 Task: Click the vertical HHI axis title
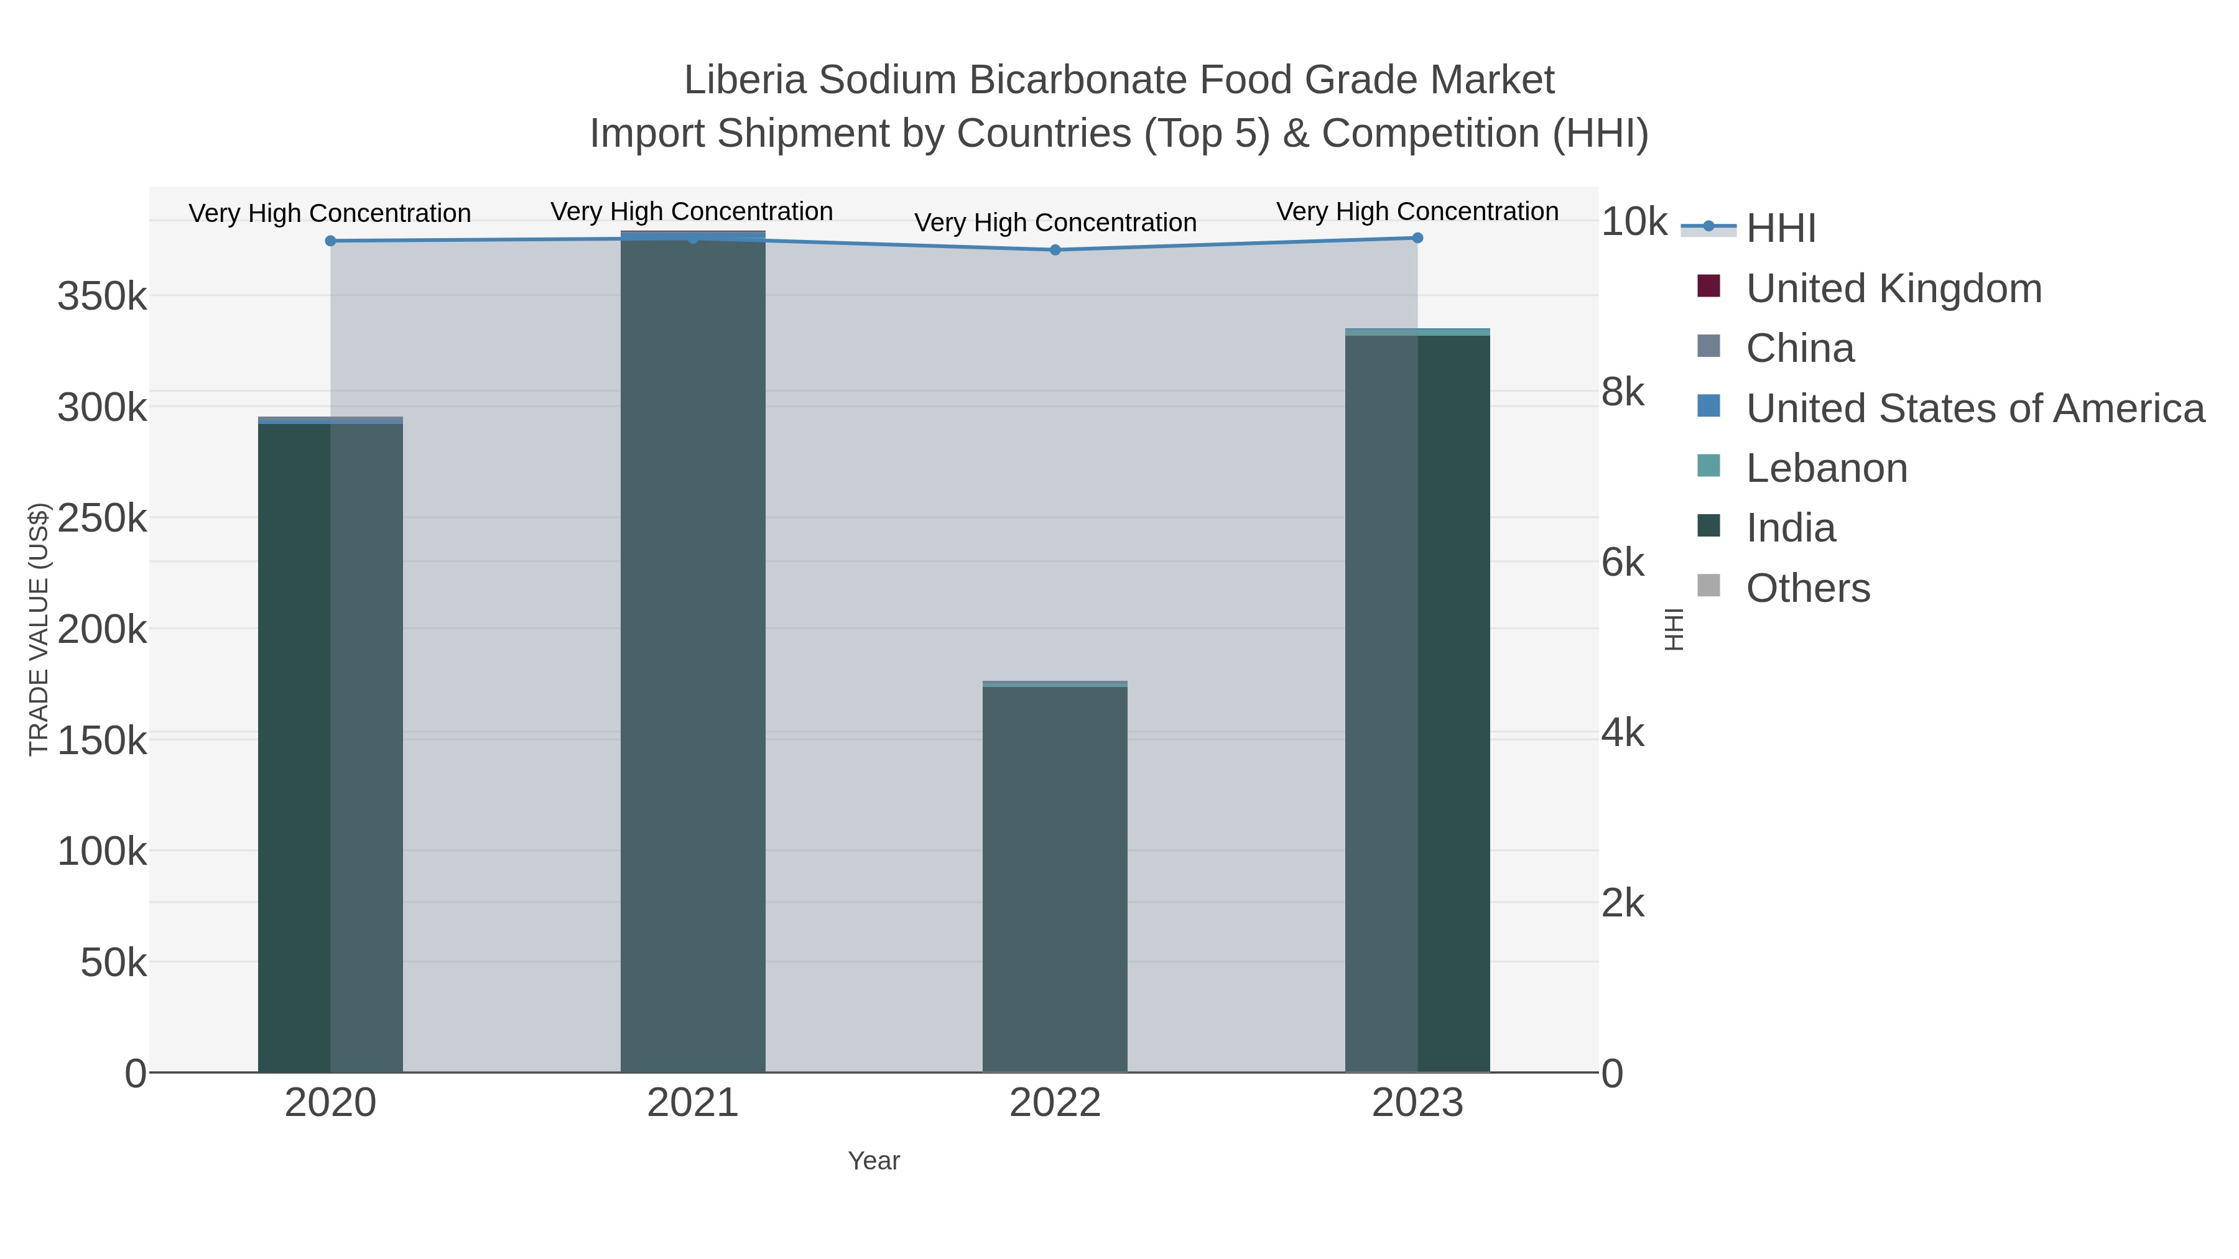point(1673,629)
